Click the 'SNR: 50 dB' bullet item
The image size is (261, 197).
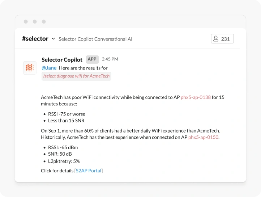60,154
